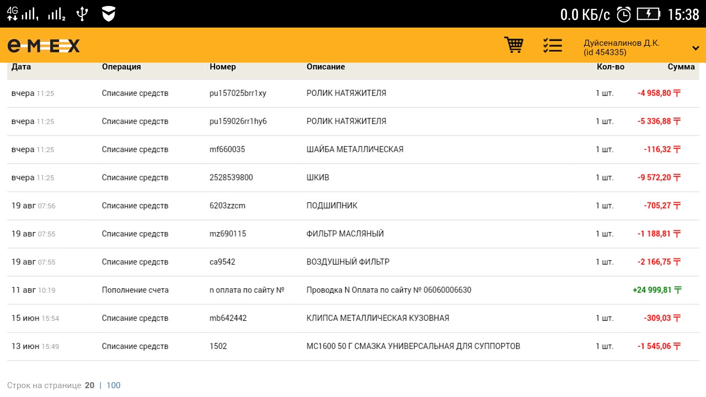The width and height of the screenshot is (706, 397).
Task: Tap the shield security status icon
Action: coord(109,14)
